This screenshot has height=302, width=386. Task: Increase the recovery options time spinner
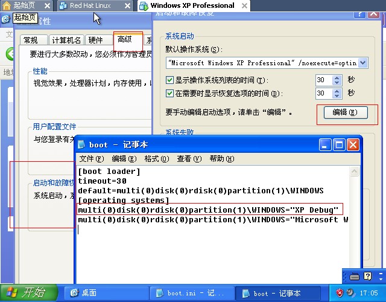click(x=337, y=91)
